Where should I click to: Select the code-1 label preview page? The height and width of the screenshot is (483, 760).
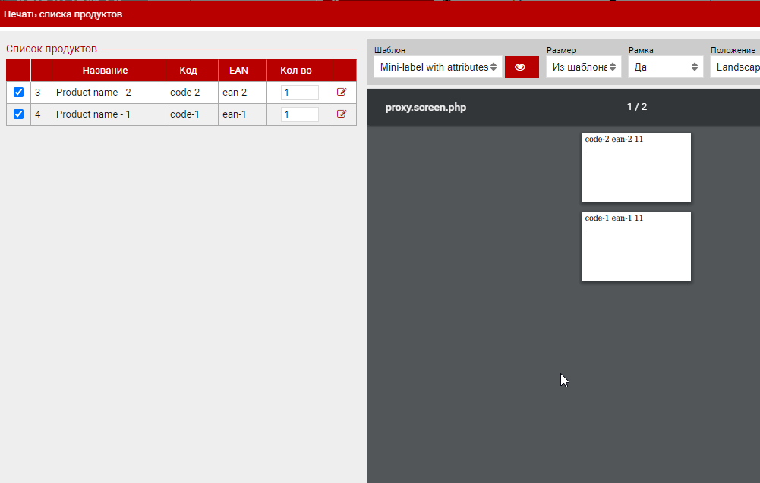coord(636,246)
